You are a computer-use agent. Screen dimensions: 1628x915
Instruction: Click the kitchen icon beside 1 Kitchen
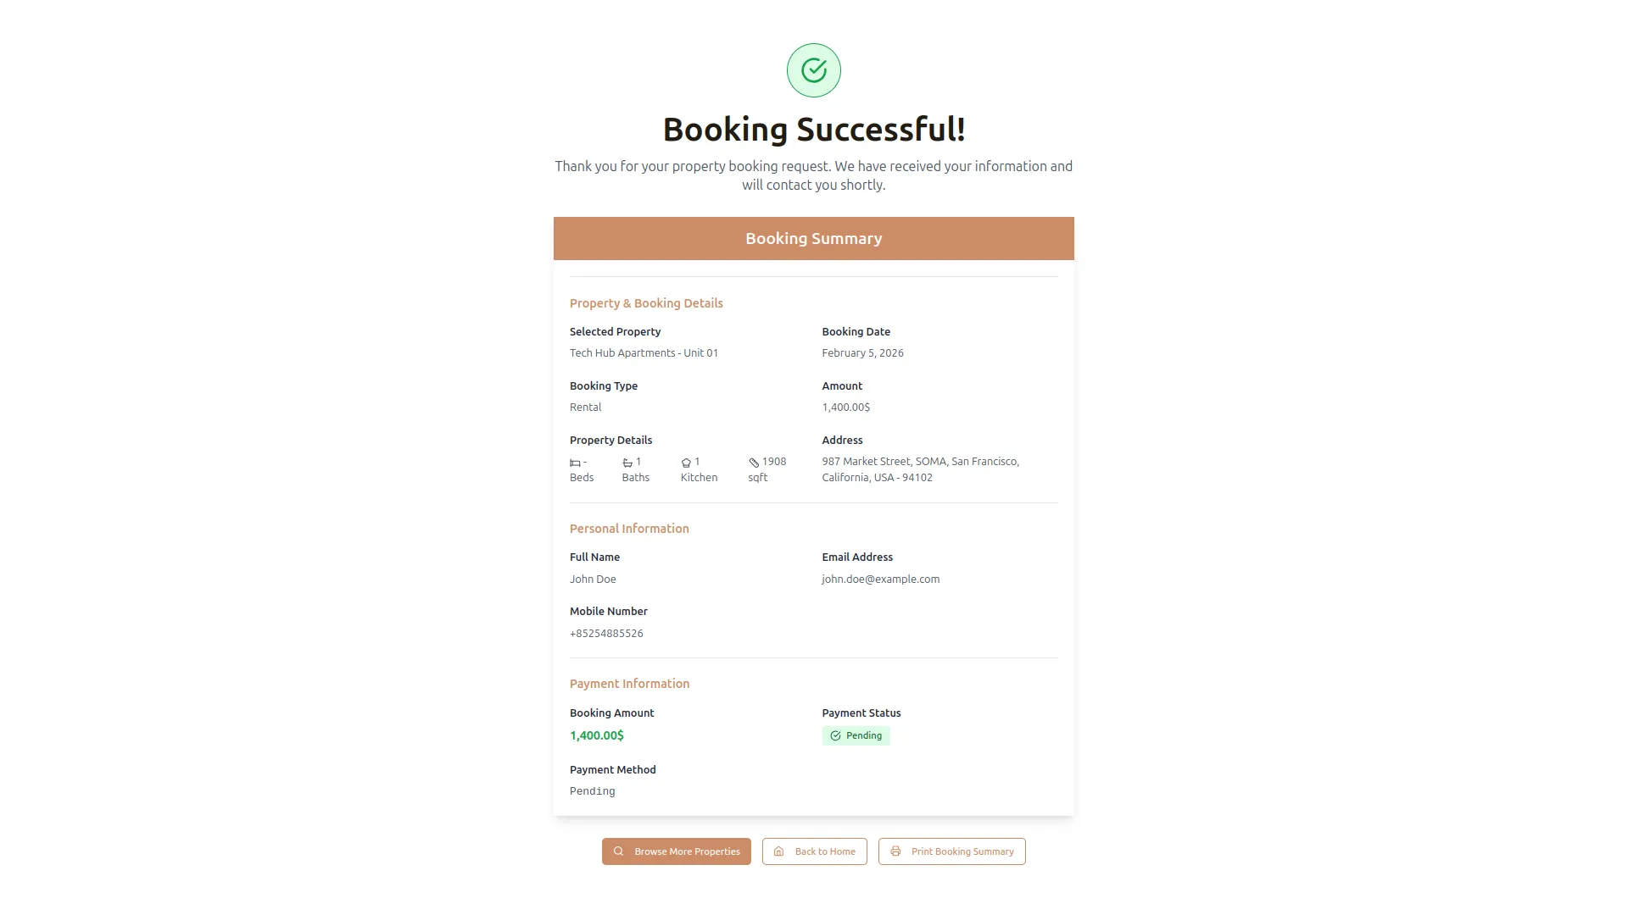686,463
